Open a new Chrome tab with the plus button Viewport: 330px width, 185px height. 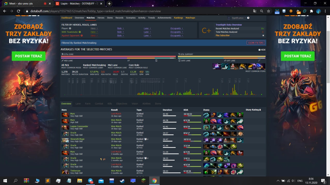tap(109, 4)
